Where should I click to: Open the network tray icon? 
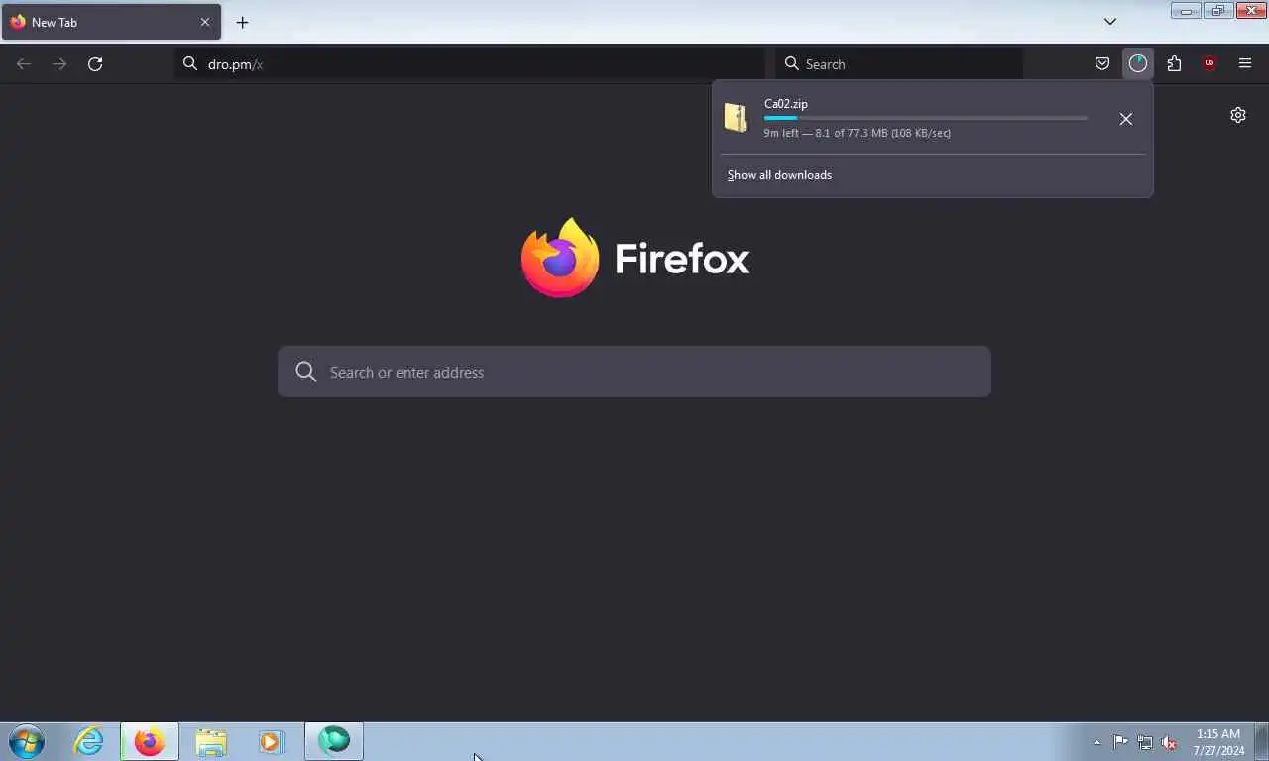coord(1145,742)
